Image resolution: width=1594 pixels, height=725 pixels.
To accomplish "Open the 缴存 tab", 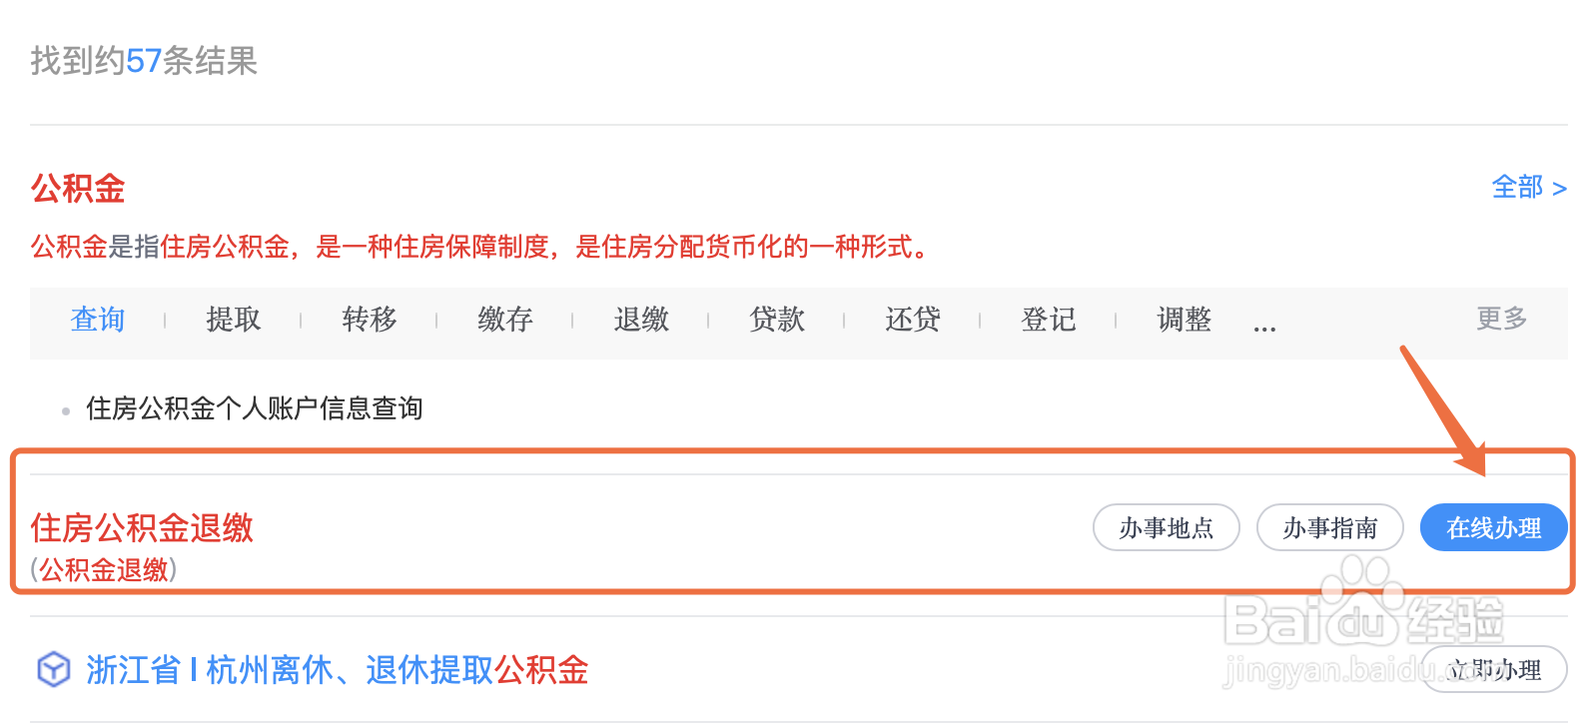I will (x=505, y=320).
